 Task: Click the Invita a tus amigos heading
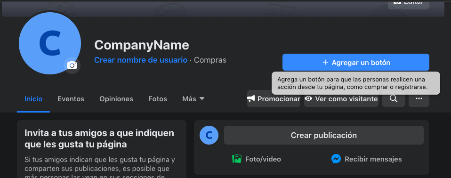tap(99, 138)
